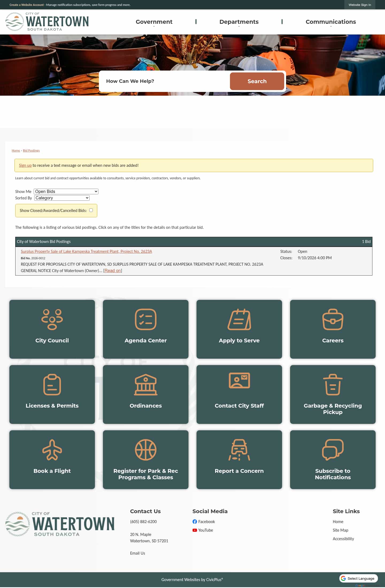Viewport: 385px width, 588px height.
Task: Click the footer Home site link
Action: tap(338, 521)
